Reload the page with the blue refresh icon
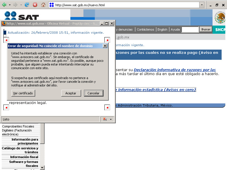Image resolution: width=227 pixels, height=170 pixels. coord(27,5)
